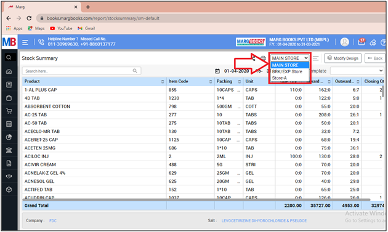The image size is (388, 232).
Task: Open the pie chart reports icon in the sidebar
Action: (x=9, y=137)
